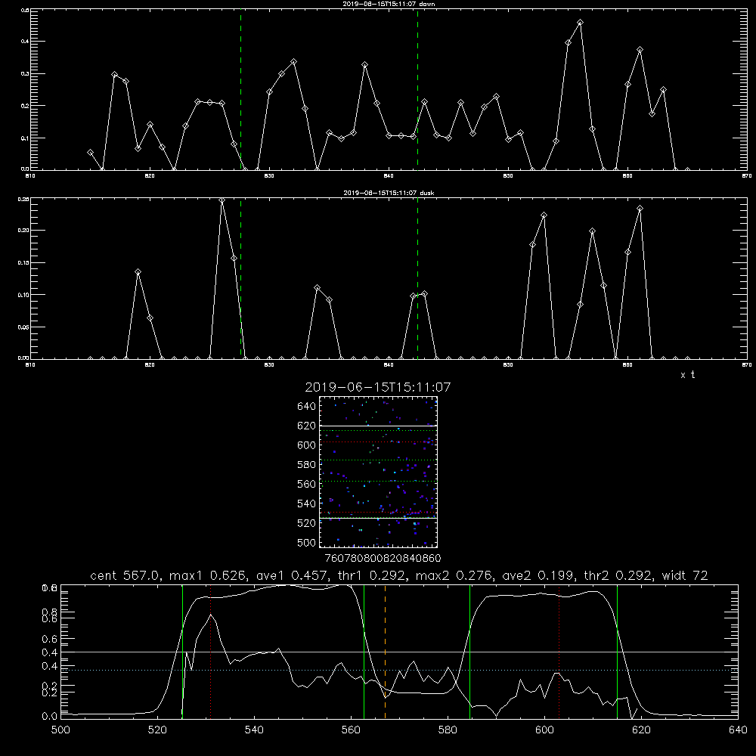
Task: Click scatter image y-axis label "520"
Action: [x=307, y=523]
